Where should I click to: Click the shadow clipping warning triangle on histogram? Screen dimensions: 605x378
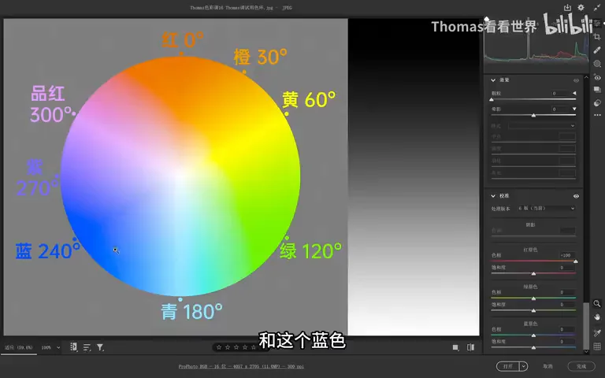coord(487,19)
